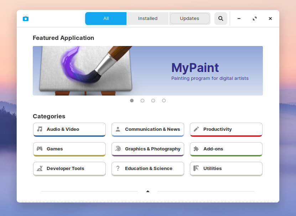
Task: Click the wrench icon for Developer Tools
Action: [x=40, y=168]
